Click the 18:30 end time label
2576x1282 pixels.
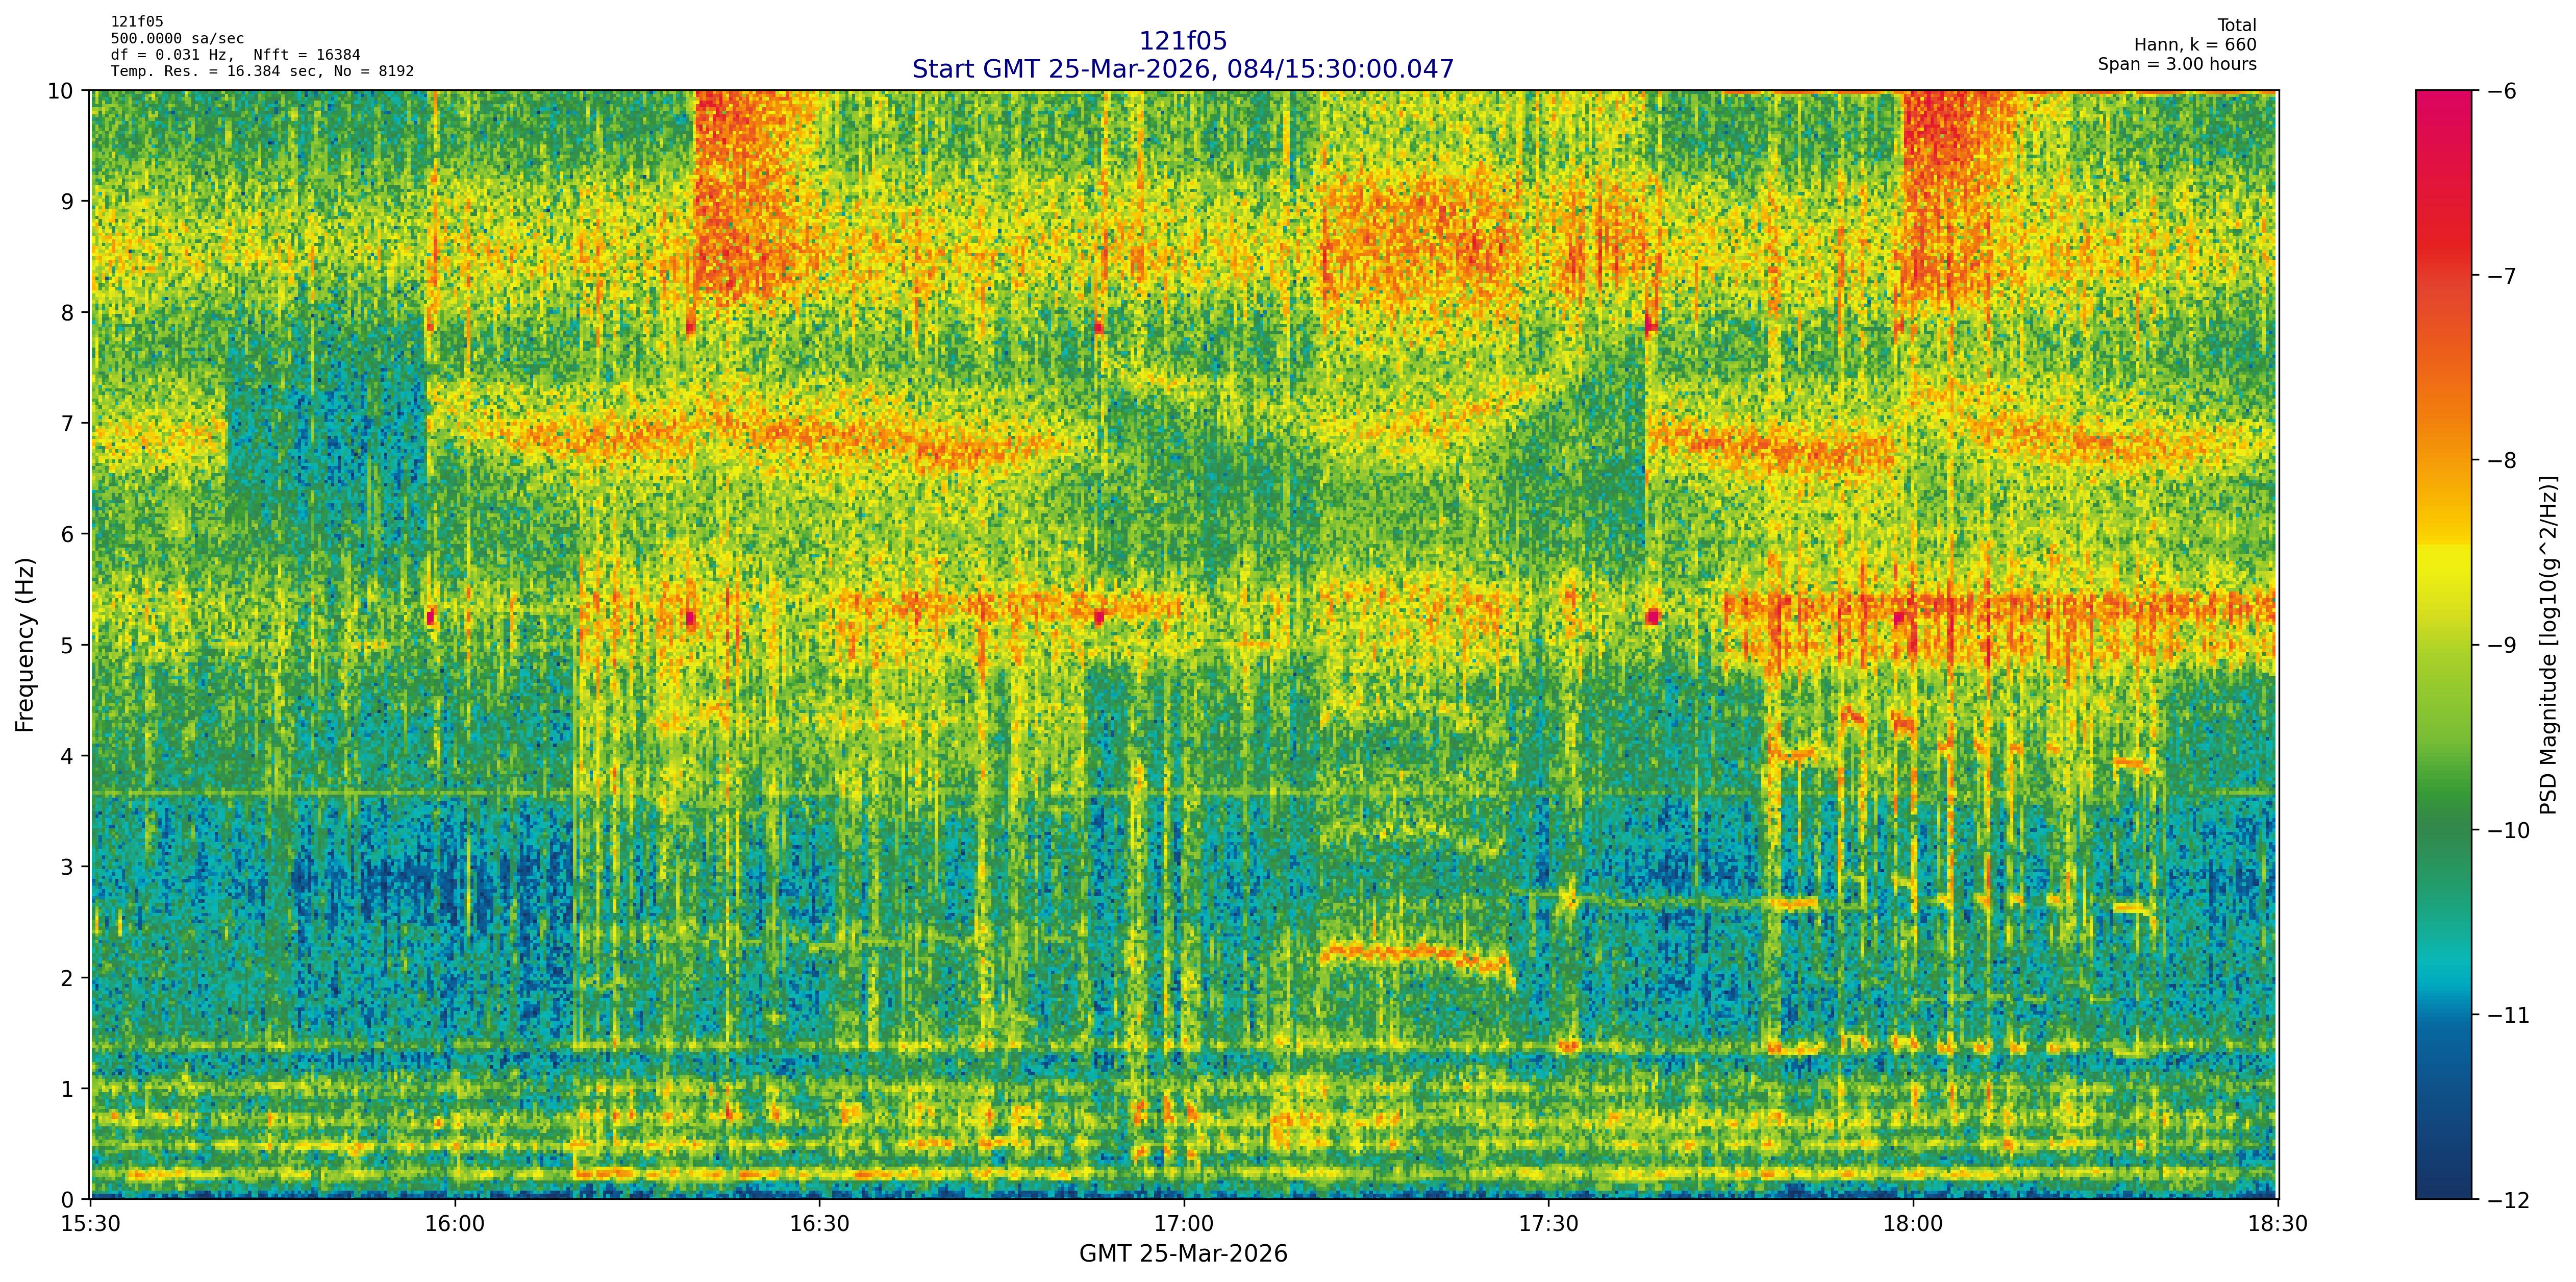coord(2277,1224)
